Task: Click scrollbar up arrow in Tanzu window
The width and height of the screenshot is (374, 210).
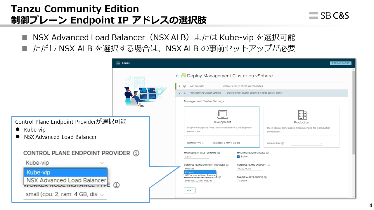Action: click(x=354, y=69)
